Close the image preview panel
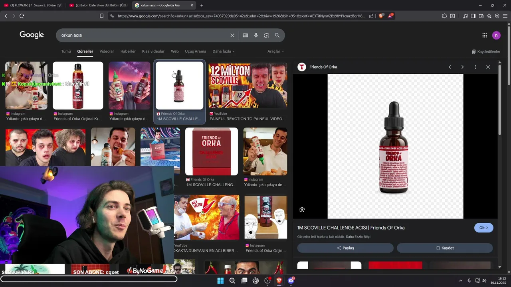511x287 pixels. click(488, 67)
